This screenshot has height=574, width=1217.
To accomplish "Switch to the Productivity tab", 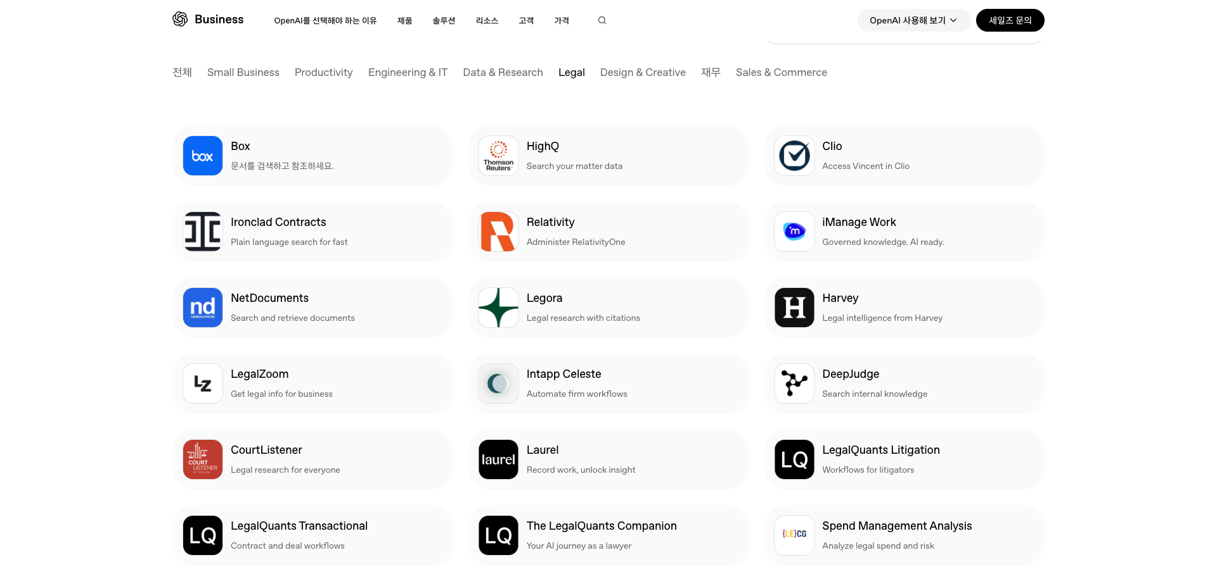I will click(324, 72).
